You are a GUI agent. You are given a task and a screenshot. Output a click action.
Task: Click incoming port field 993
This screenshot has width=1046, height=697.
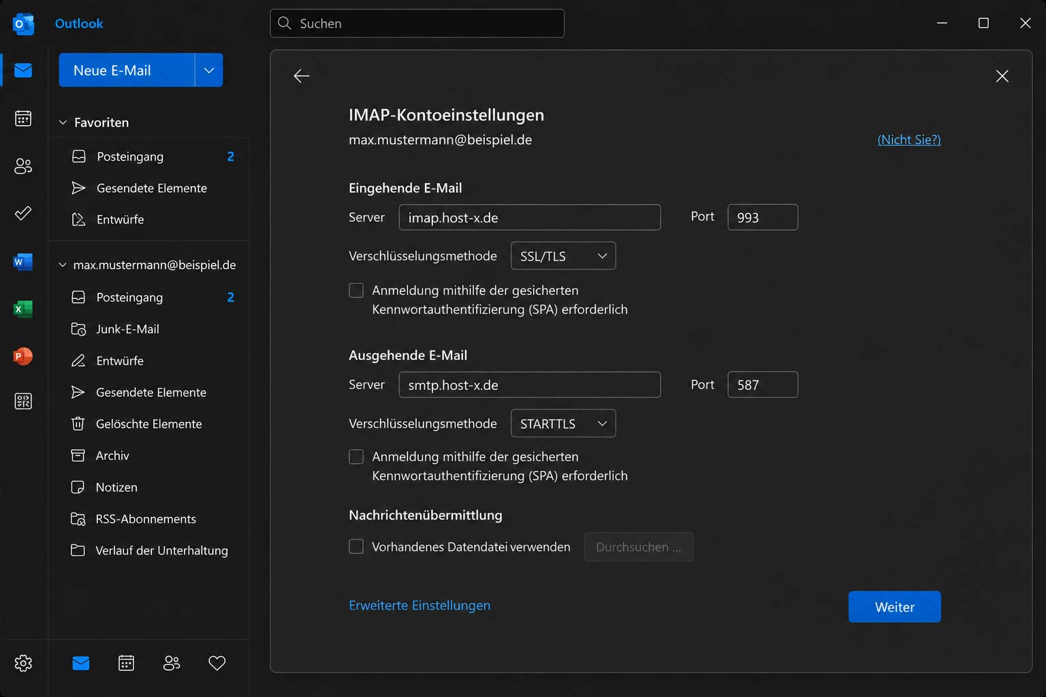click(x=763, y=217)
